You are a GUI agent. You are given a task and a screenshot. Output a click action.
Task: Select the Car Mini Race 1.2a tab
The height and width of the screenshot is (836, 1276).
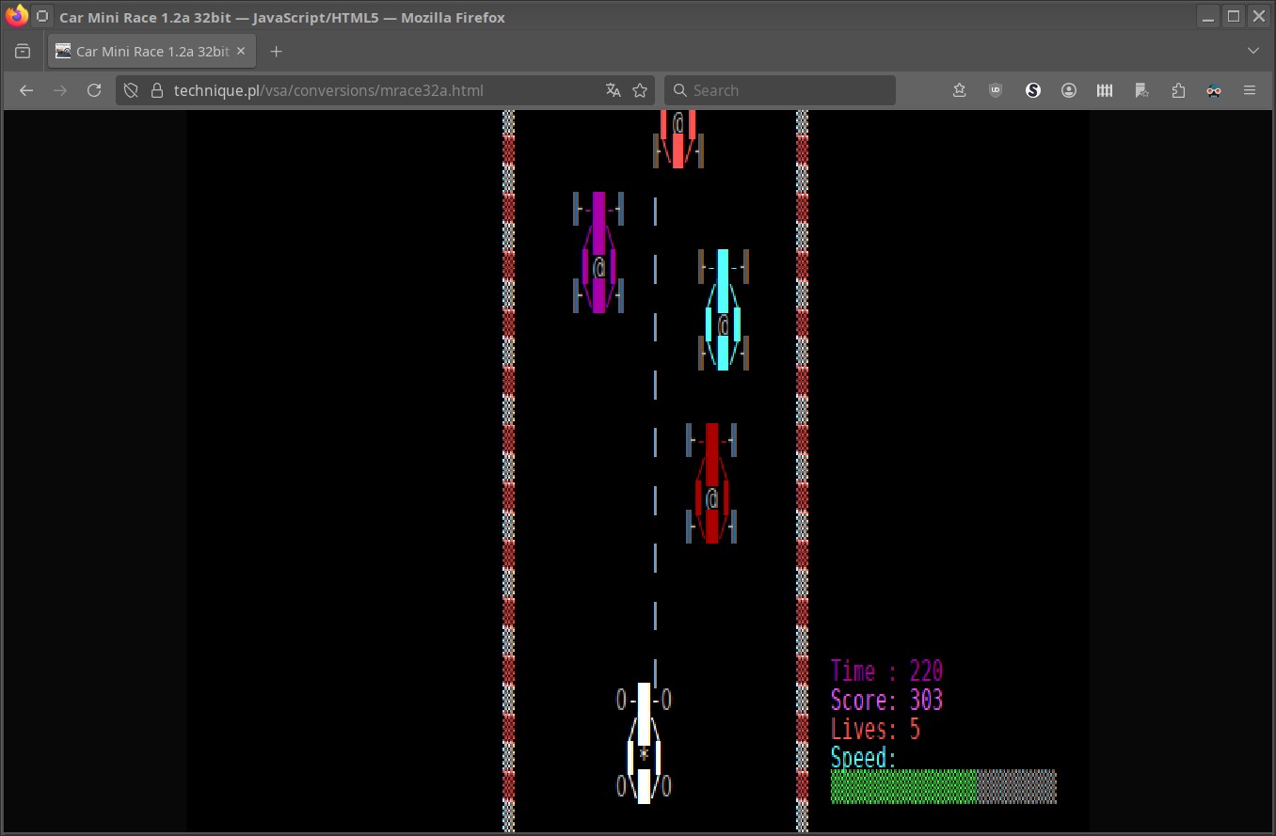coord(152,51)
